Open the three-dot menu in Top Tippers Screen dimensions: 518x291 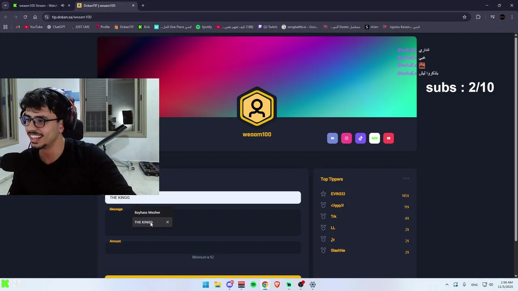pos(406,179)
